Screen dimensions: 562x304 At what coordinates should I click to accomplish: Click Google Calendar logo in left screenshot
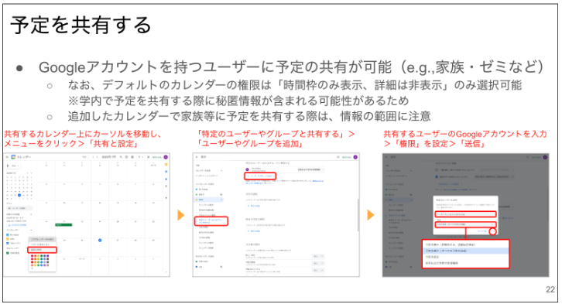(13, 157)
